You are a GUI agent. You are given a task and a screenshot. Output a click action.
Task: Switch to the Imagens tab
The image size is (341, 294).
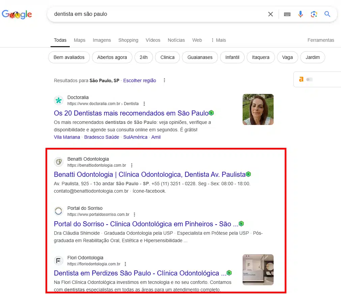point(102,40)
